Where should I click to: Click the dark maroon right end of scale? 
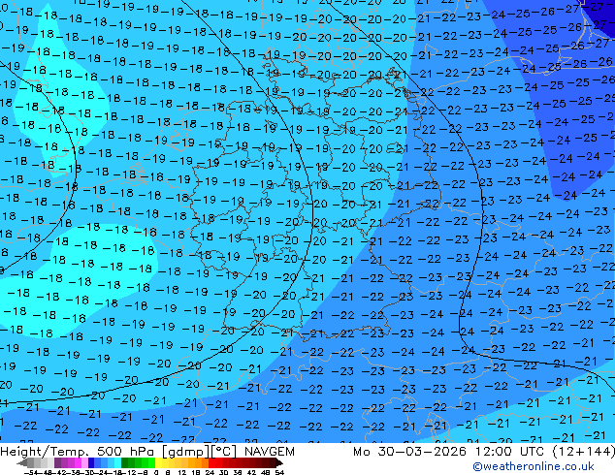pos(278,462)
